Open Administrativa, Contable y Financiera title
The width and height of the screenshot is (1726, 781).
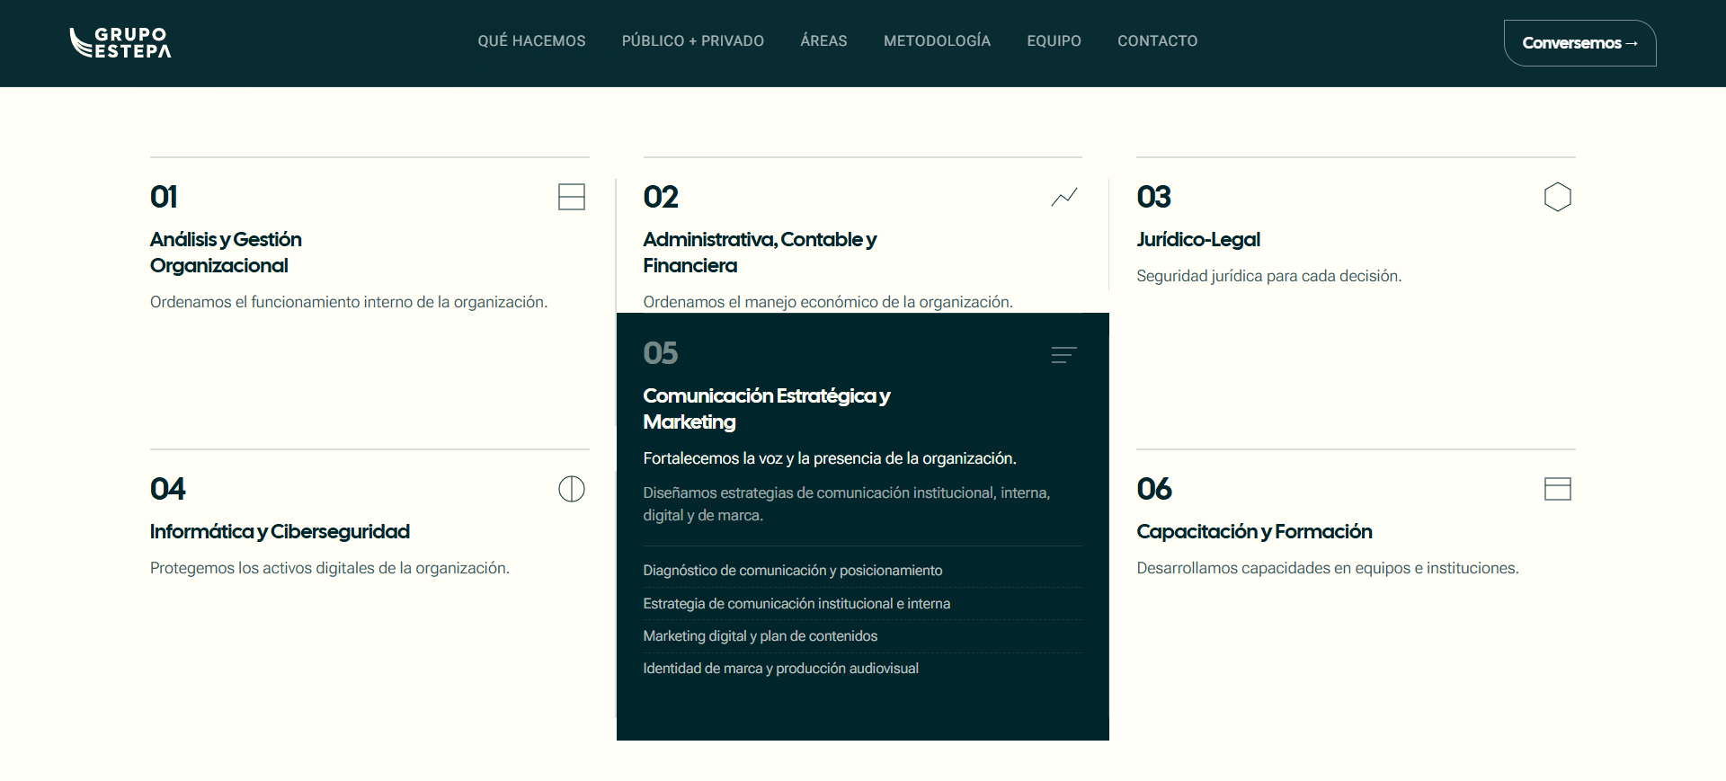760,253
